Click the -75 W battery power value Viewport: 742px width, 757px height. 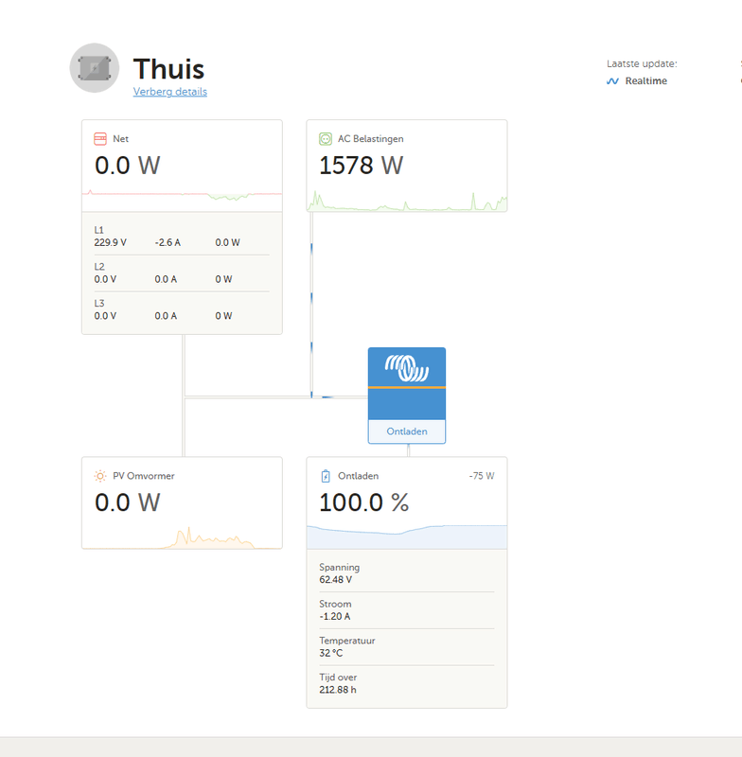point(482,476)
